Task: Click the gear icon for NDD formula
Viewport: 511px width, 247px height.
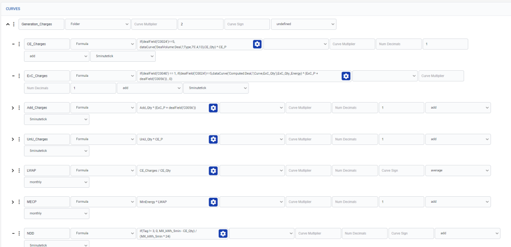Action: click(x=223, y=233)
